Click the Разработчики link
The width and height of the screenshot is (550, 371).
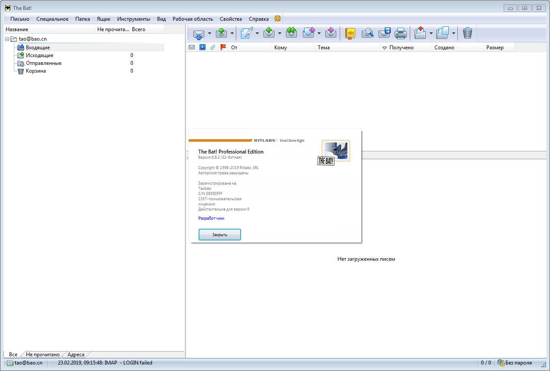(x=211, y=218)
